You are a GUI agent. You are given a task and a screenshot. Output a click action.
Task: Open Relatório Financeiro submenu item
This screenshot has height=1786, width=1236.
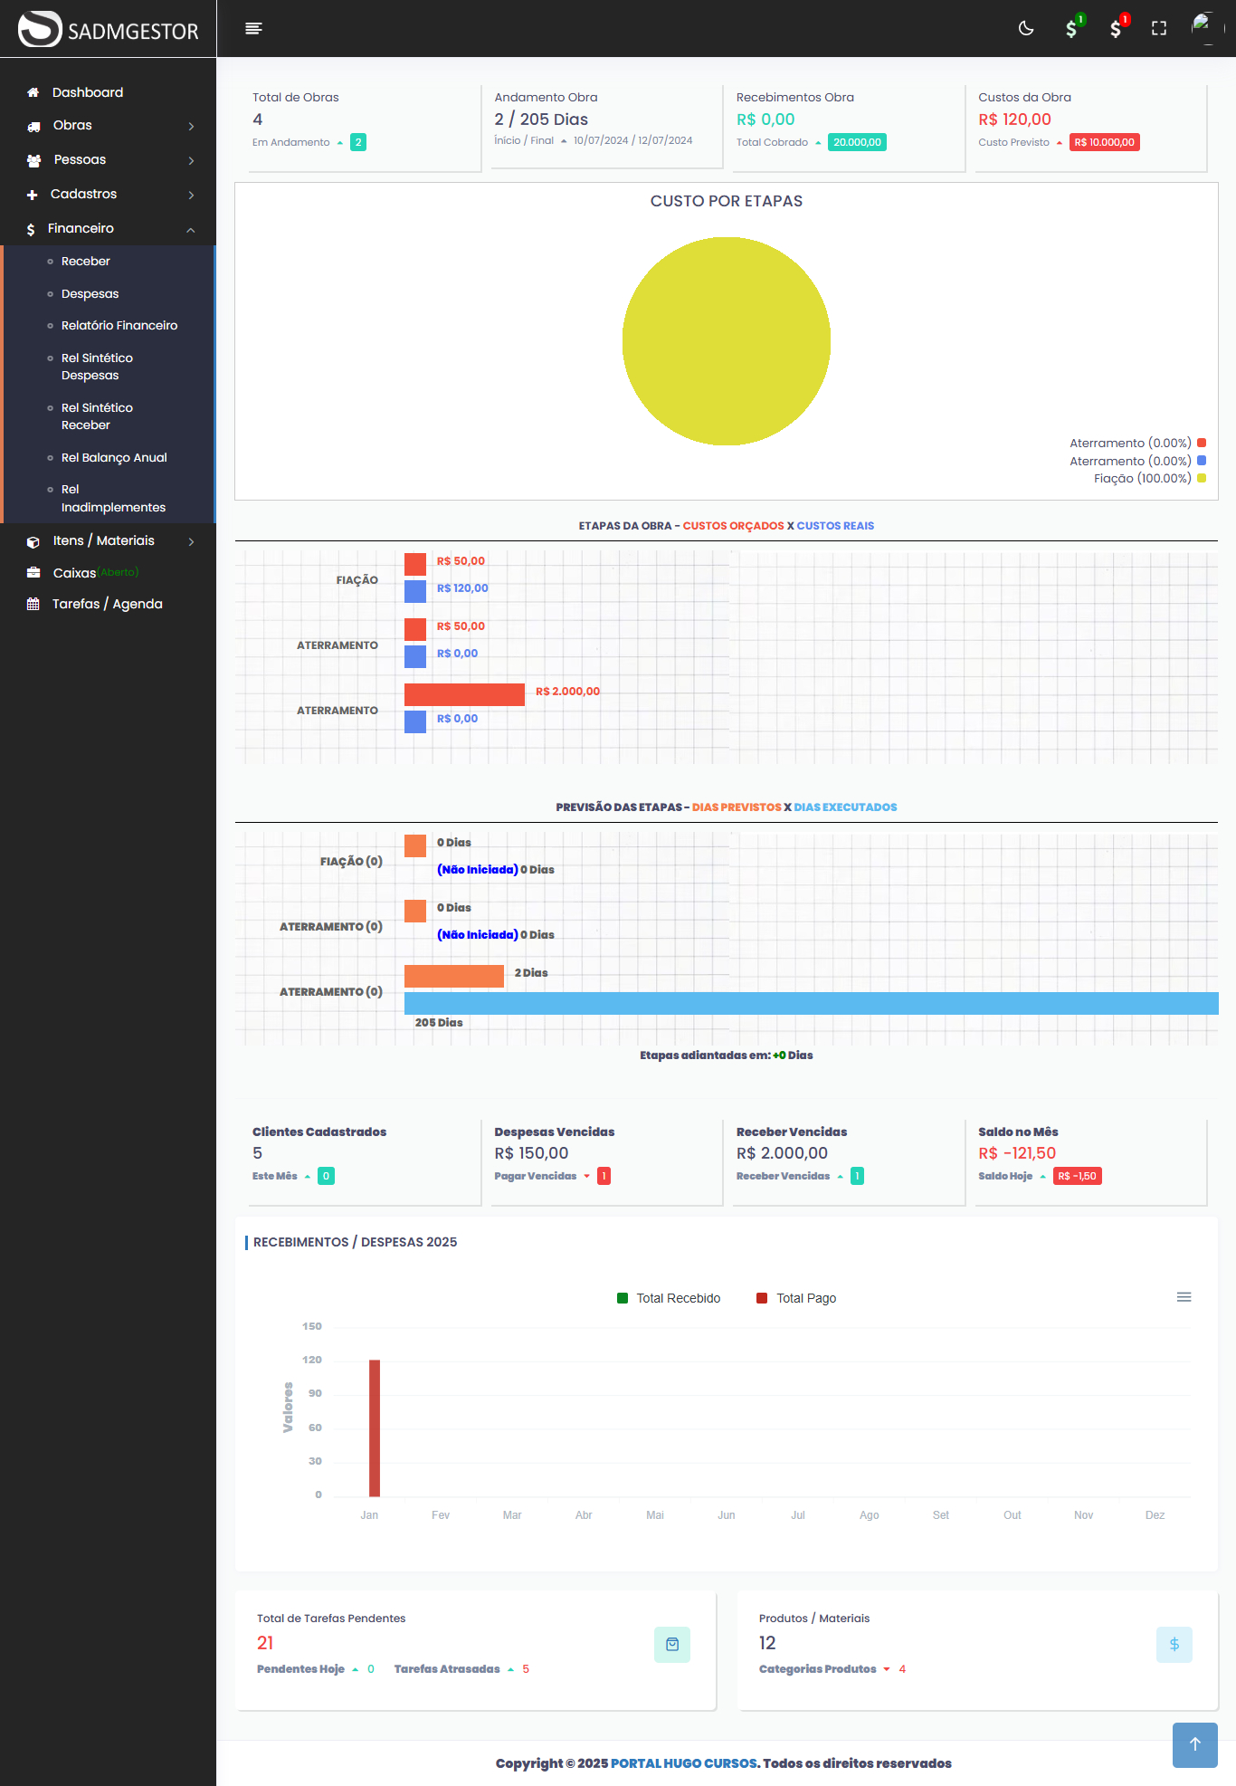point(119,326)
